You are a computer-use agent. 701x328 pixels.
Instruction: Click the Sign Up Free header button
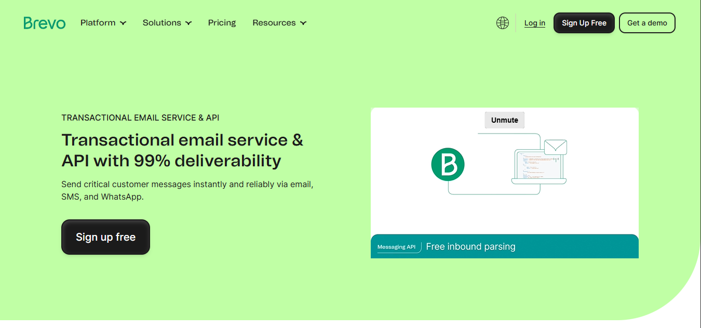[584, 23]
